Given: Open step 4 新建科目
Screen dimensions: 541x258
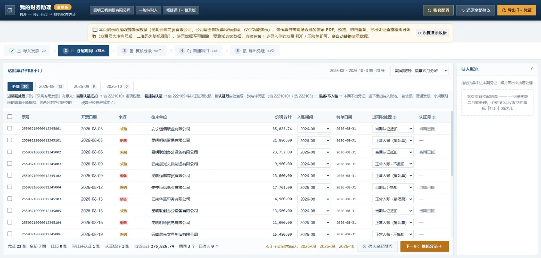Looking at the screenshot, I should pyautogui.click(x=198, y=51).
